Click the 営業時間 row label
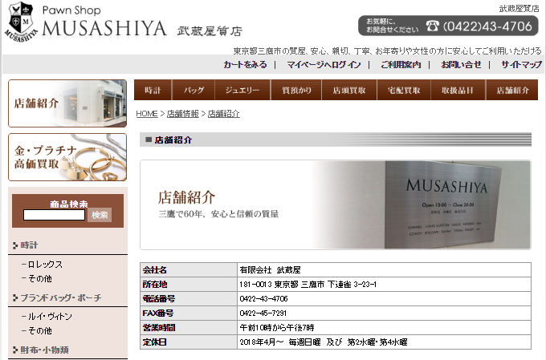Screen dimensions: 546x360 point(159,328)
